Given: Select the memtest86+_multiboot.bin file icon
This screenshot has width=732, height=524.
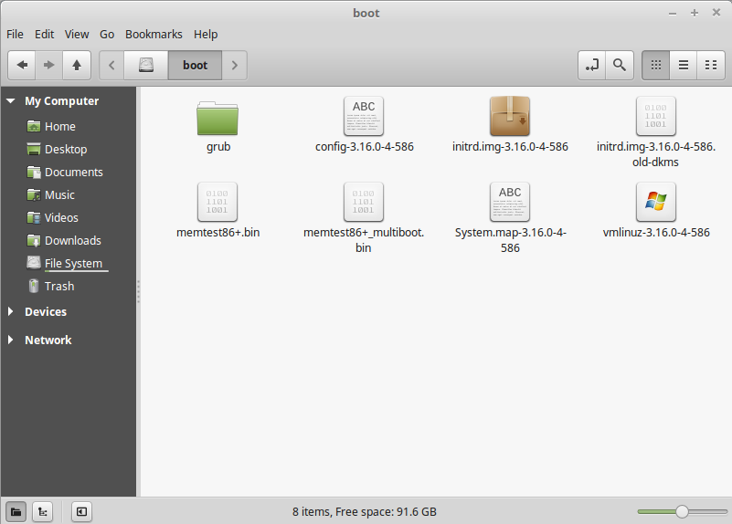Looking at the screenshot, I should tap(364, 202).
